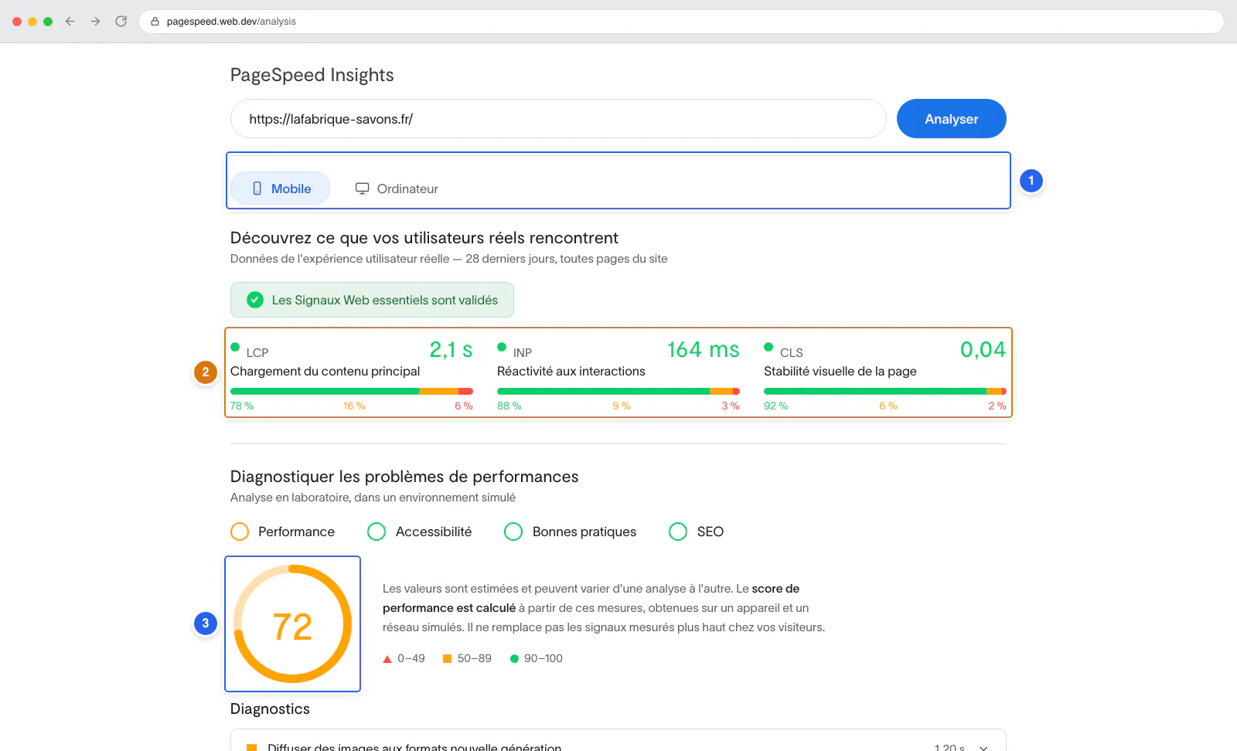This screenshot has width=1237, height=751.
Task: Click the browser back arrow
Action: [70, 22]
